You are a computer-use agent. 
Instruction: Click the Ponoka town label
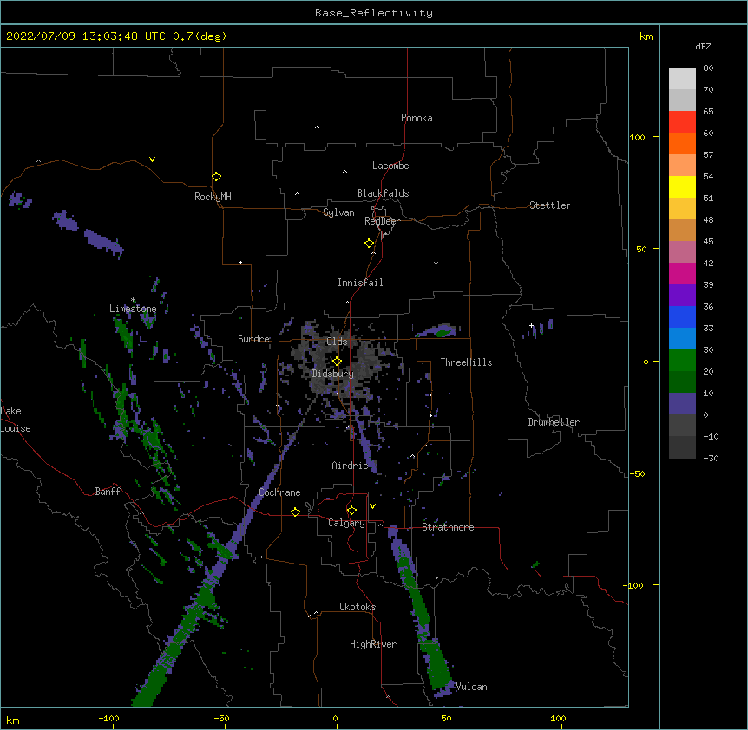(x=417, y=118)
